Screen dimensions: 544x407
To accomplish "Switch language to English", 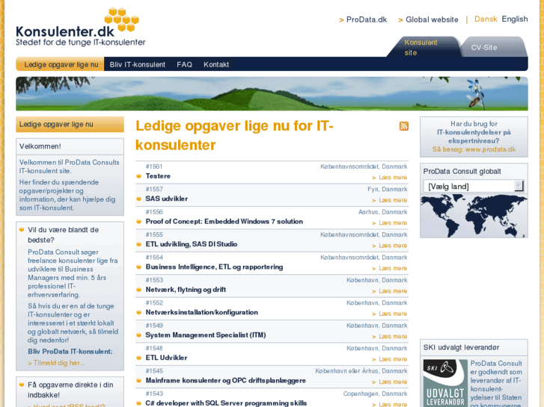I will pos(515,19).
